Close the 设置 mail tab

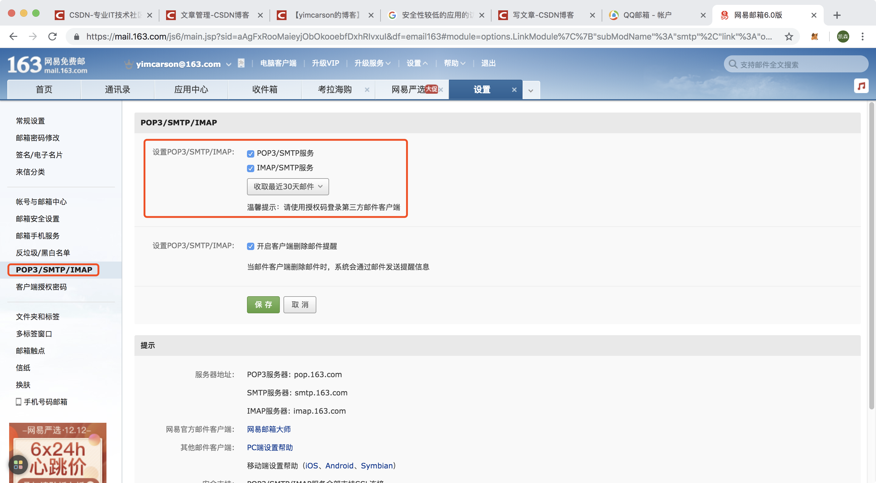(x=514, y=90)
